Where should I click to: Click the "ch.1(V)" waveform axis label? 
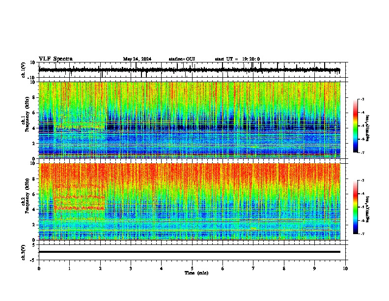pos(24,70)
